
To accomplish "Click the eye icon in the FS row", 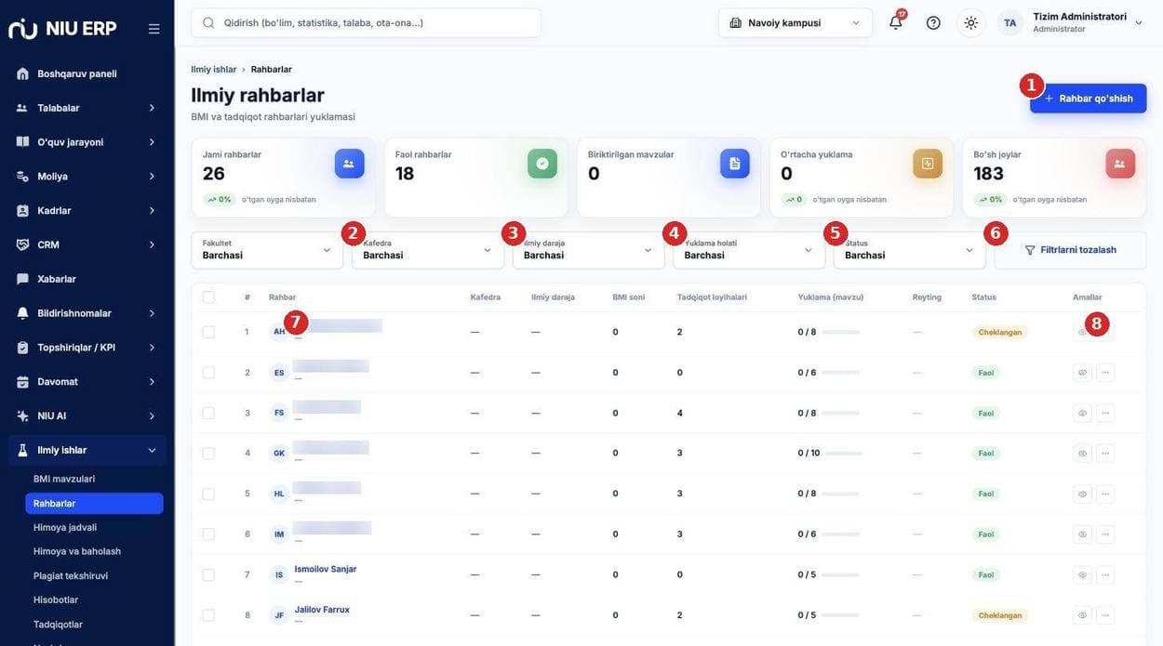I will 1082,413.
